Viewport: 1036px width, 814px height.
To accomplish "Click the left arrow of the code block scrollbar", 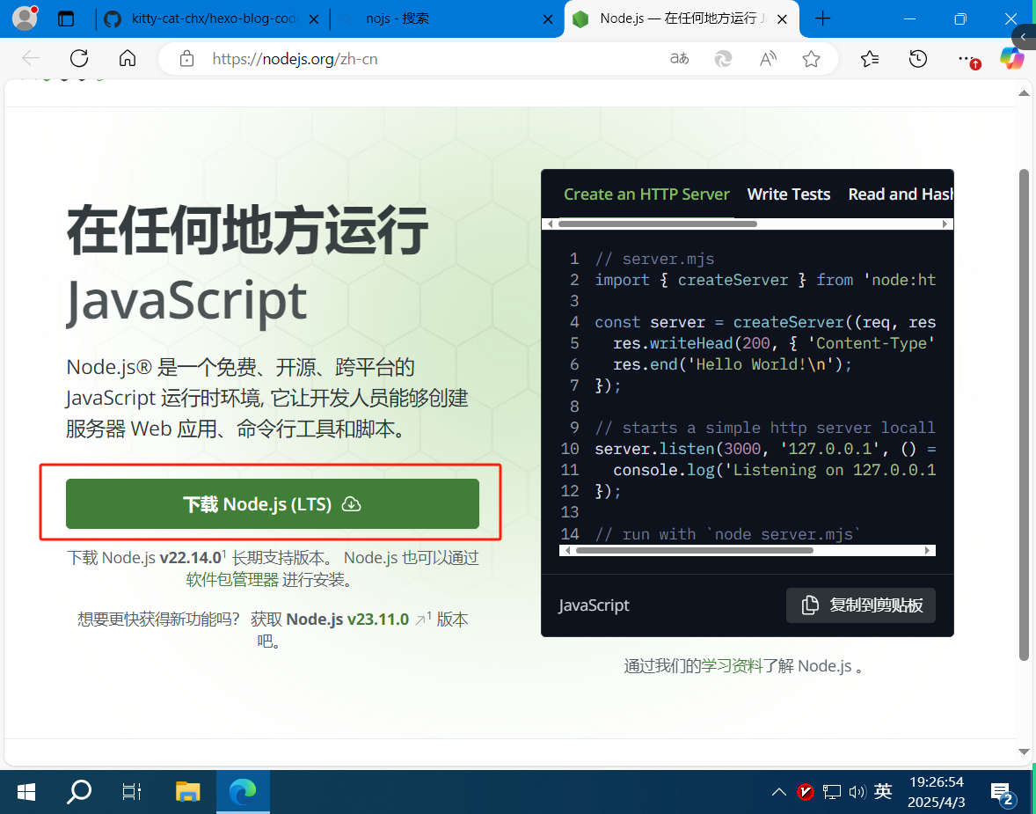I will [x=566, y=550].
